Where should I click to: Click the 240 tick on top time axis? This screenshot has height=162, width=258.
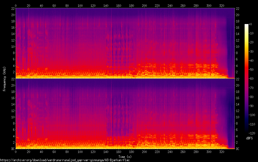pos(170,5)
